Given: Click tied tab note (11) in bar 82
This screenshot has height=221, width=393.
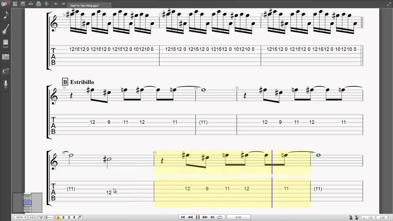Looking at the screenshot, I should point(71,189).
